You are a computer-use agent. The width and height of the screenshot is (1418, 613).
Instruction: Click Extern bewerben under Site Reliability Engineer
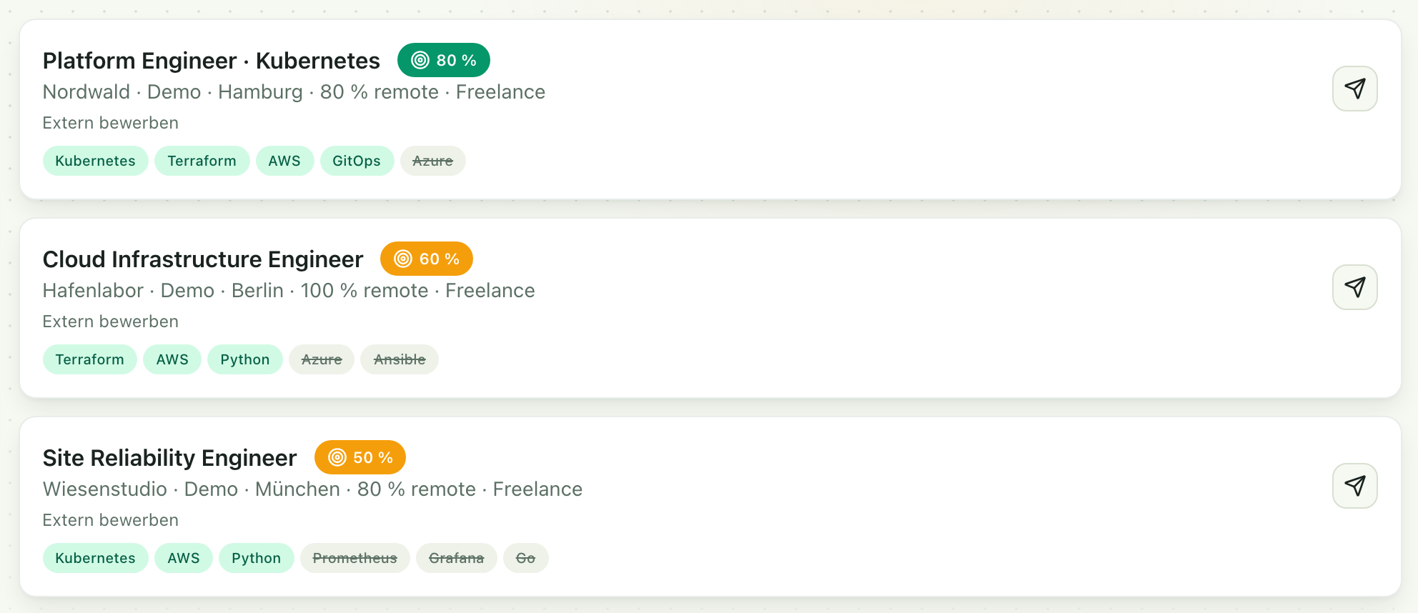[x=111, y=520]
